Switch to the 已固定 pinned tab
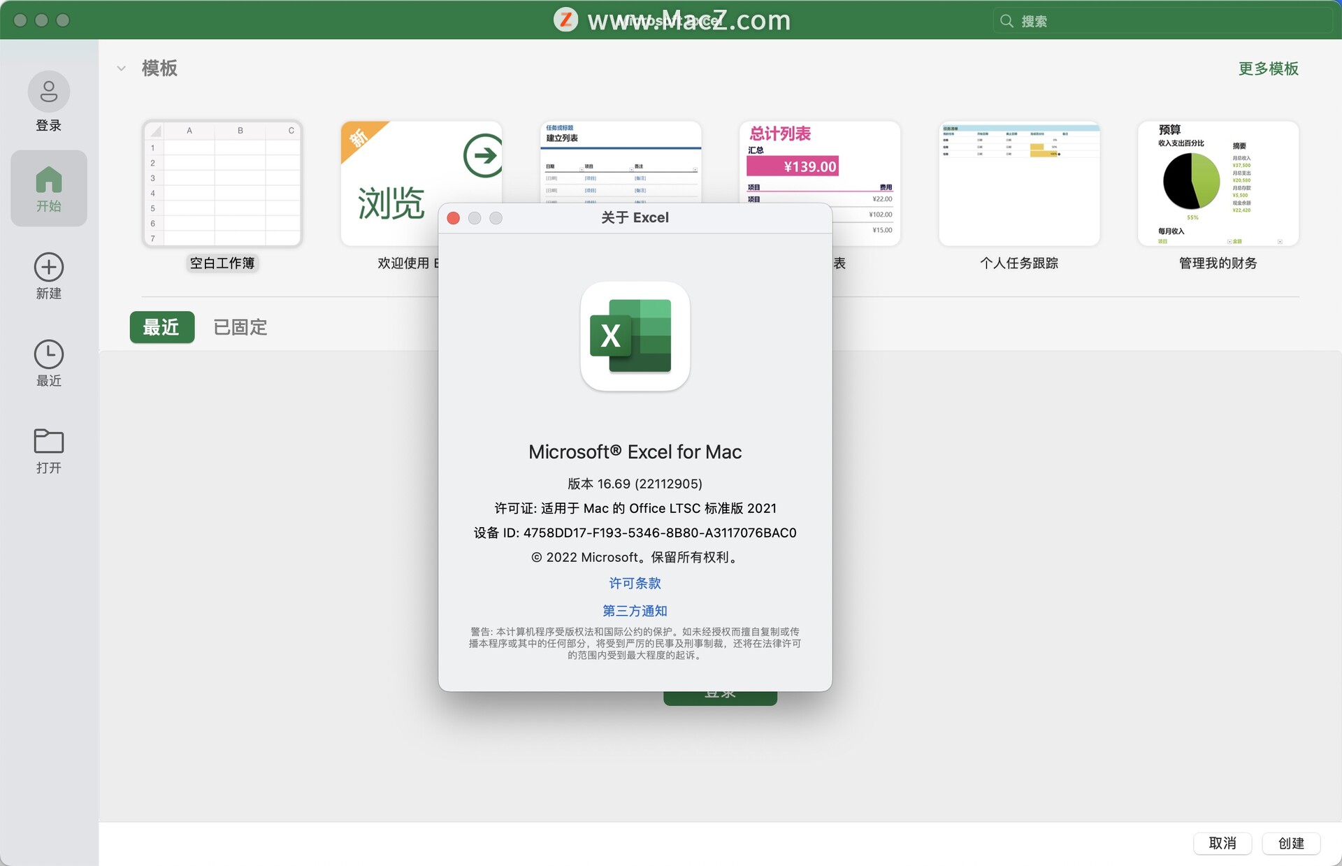 (x=239, y=327)
